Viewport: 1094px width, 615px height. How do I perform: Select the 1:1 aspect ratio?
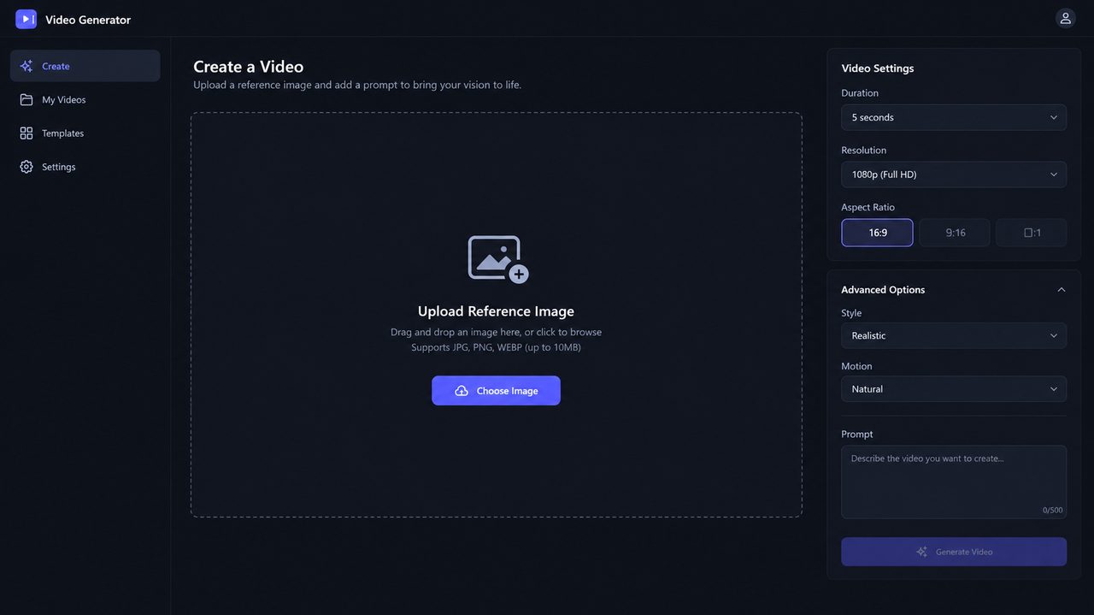[1031, 233]
